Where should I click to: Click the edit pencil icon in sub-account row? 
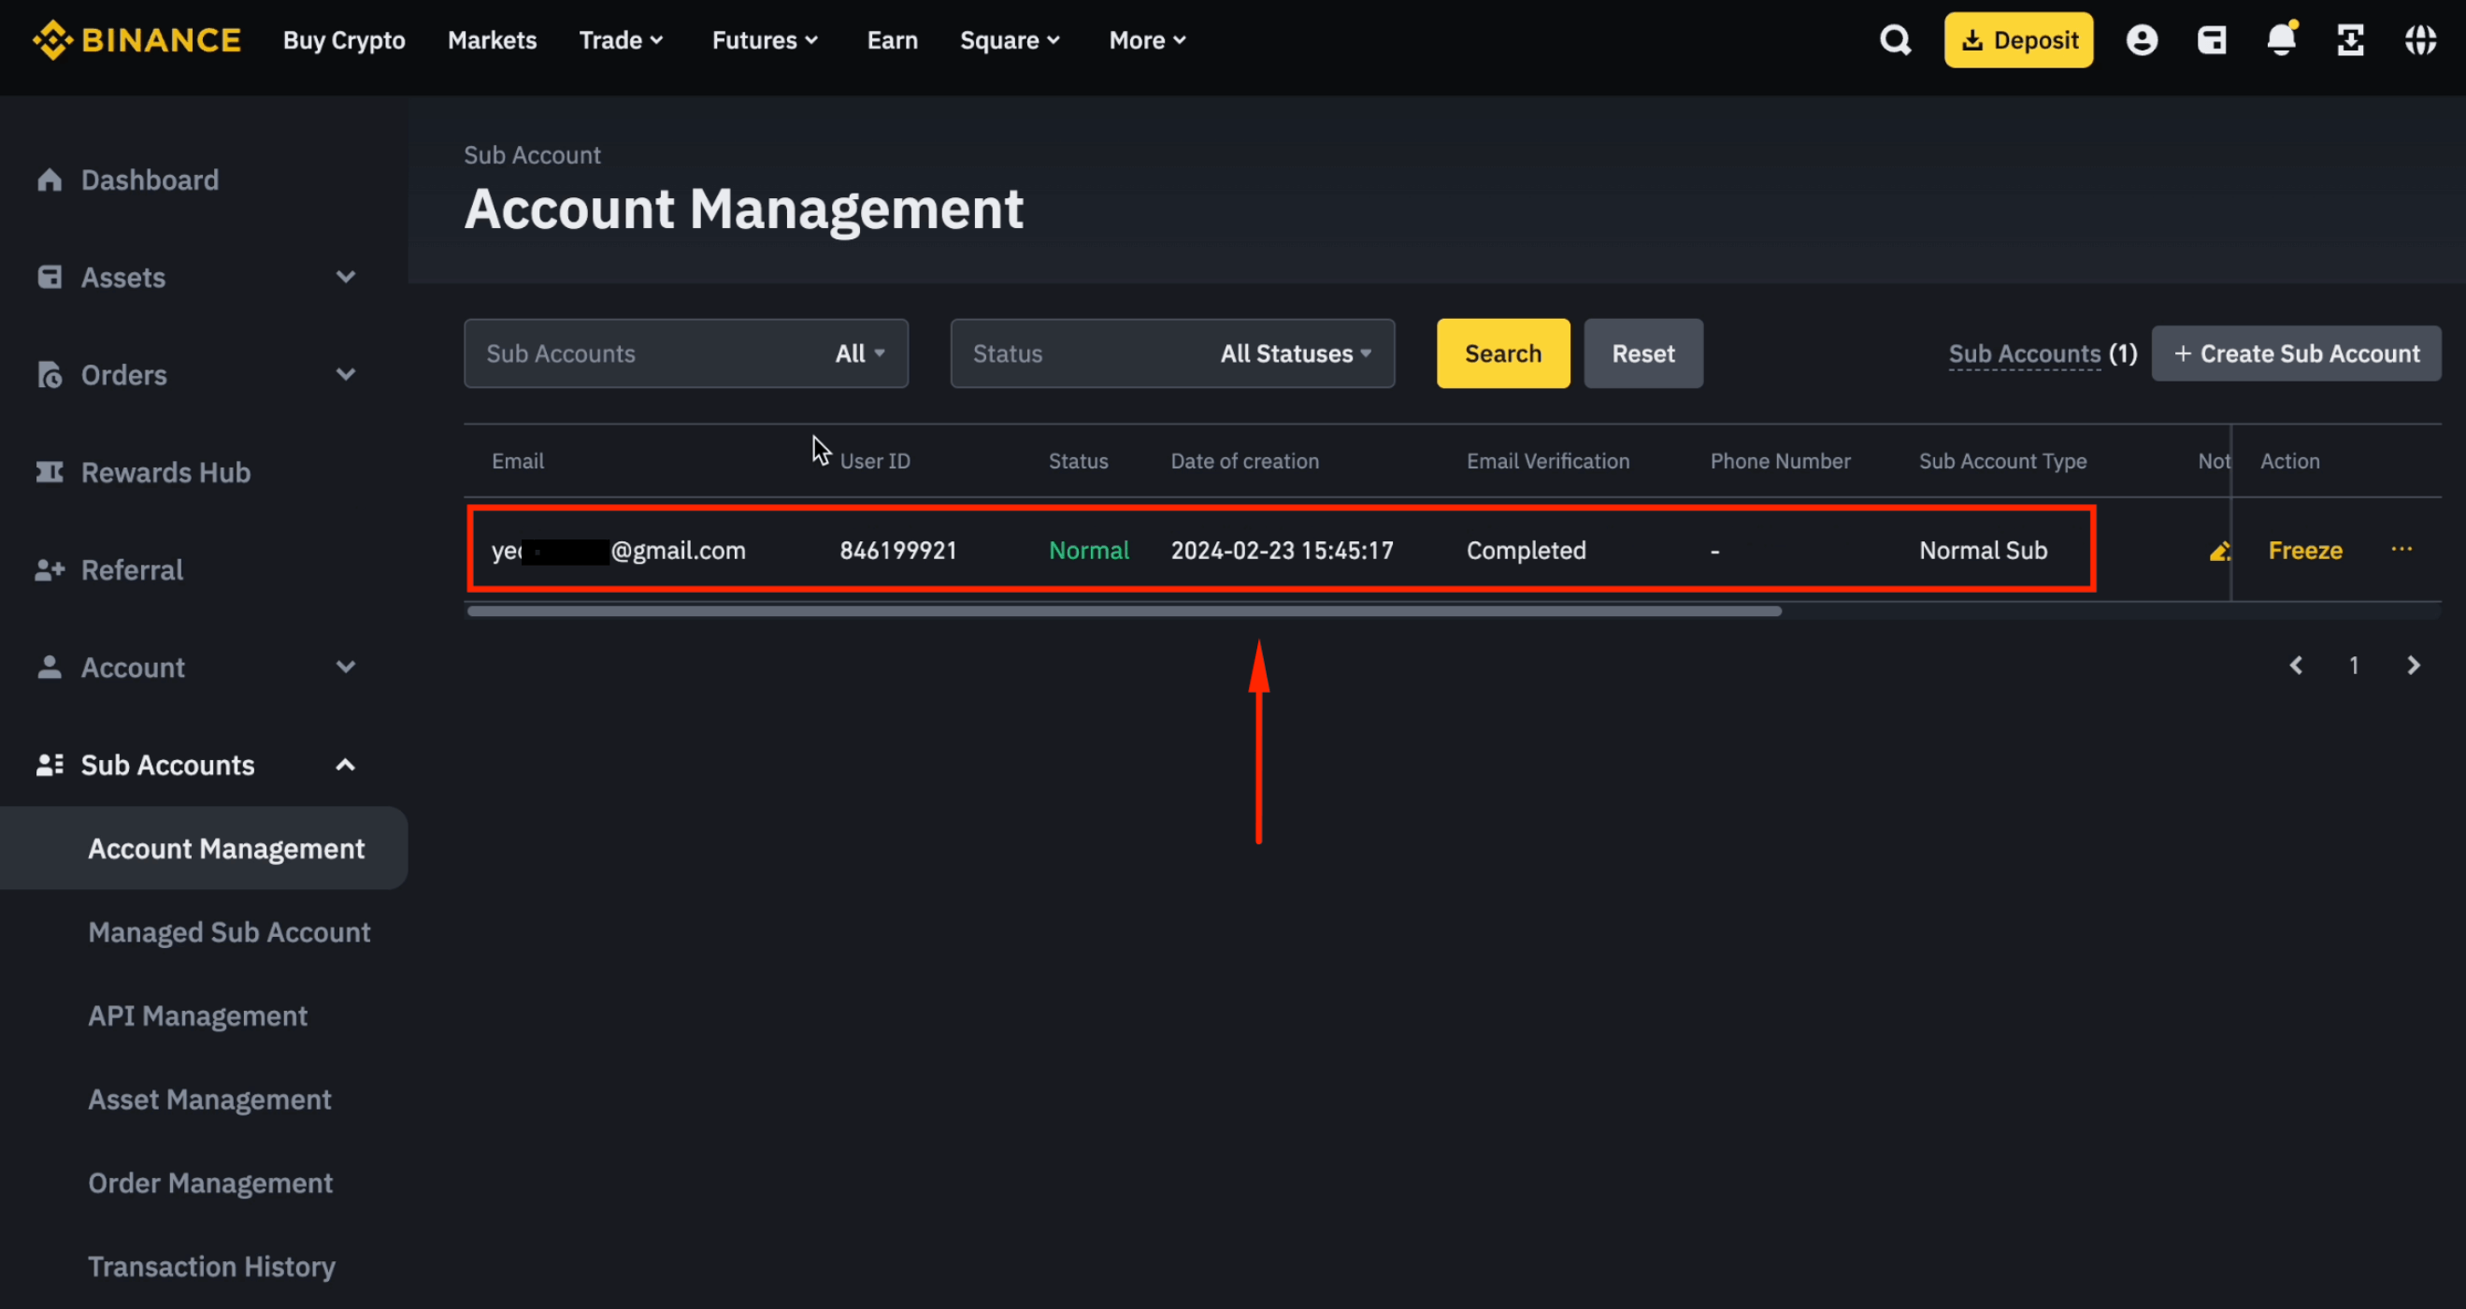pos(2219,551)
